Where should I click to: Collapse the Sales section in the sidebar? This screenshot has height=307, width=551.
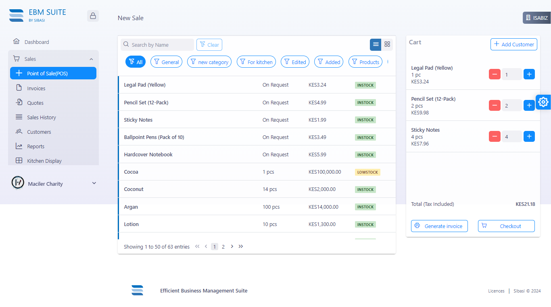click(x=92, y=58)
